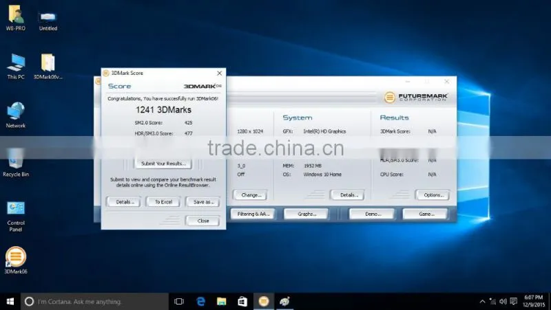Open Details... under the System section
Image resolution: width=551 pixels, height=310 pixels.
348,195
